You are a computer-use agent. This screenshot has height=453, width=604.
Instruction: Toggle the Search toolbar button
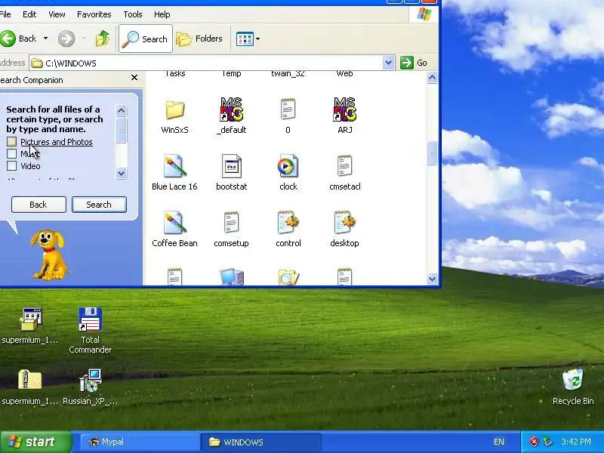[146, 39]
